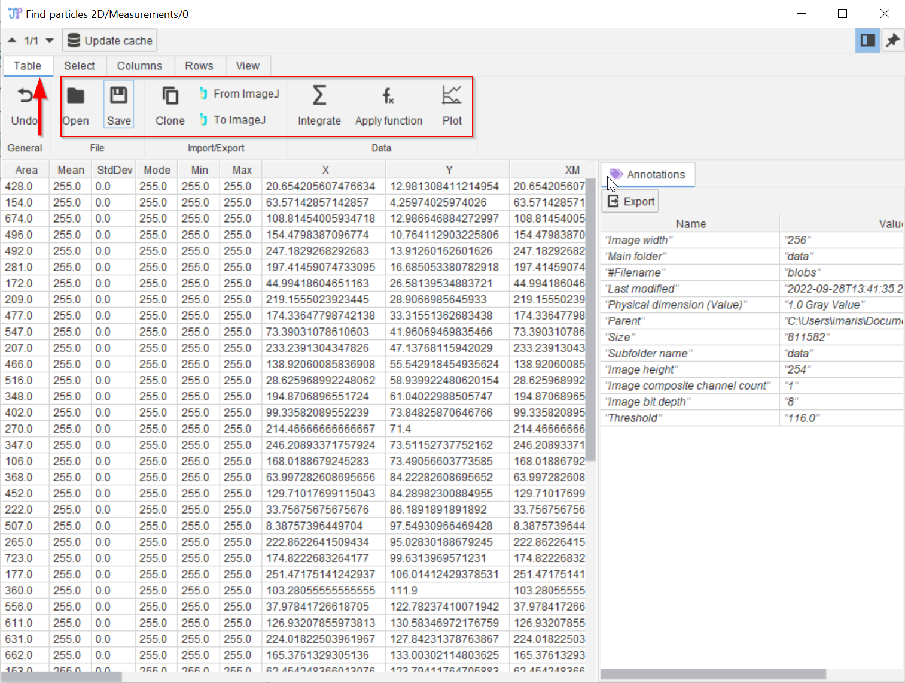Send the table To ImageJ
Image resolution: width=905 pixels, height=683 pixels.
tap(233, 120)
